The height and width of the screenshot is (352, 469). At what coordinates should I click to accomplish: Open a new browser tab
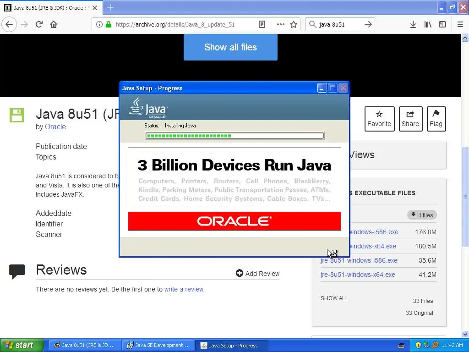(110, 7)
